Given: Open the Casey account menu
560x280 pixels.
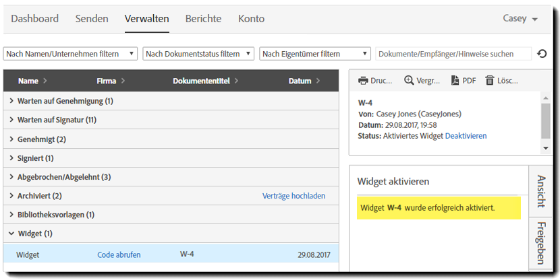Looking at the screenshot, I should point(520,19).
